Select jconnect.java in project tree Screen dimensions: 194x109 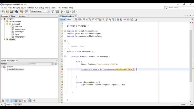19,31
